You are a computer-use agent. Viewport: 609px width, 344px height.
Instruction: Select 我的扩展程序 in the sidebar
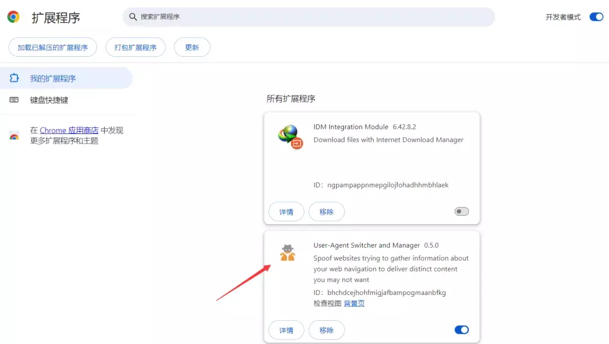point(66,78)
